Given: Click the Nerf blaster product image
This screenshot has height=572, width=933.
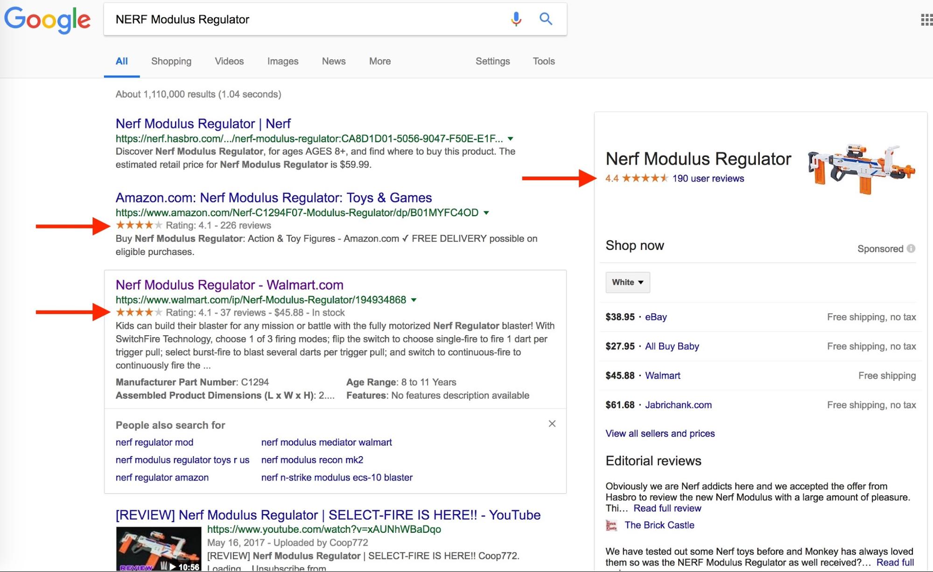Looking at the screenshot, I should click(x=862, y=169).
